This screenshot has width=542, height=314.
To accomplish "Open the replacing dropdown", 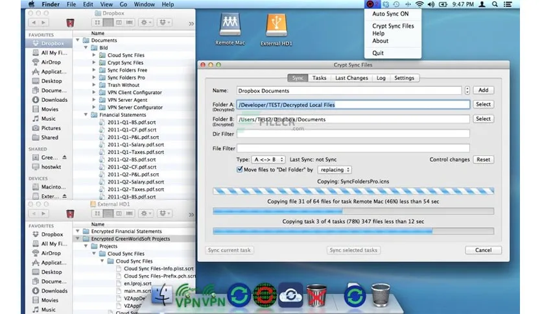I will click(x=335, y=170).
